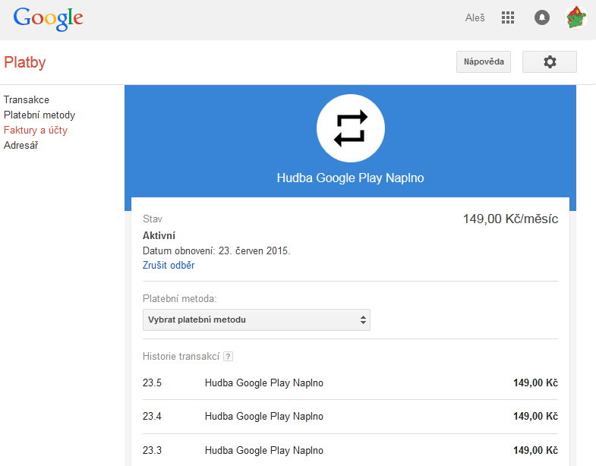Image resolution: width=596 pixels, height=466 pixels.
Task: Click the Hudba Google Play Naplno banner title
Action: point(351,178)
